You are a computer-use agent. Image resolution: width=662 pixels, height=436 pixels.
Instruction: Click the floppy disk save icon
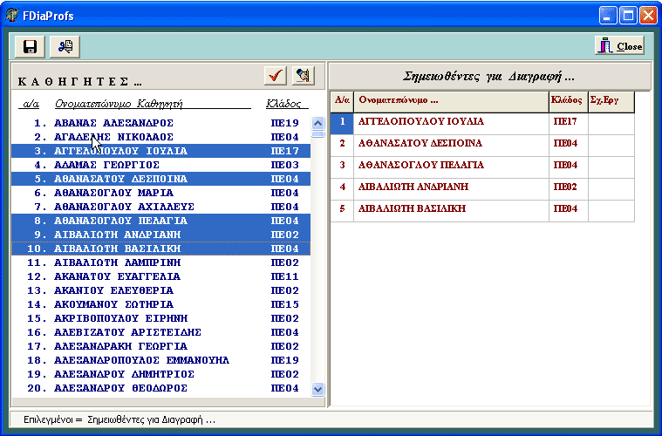pos(30,46)
